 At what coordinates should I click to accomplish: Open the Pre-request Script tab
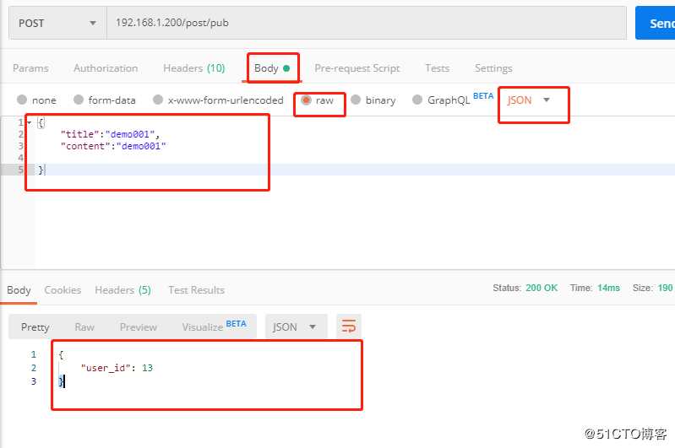tap(357, 68)
